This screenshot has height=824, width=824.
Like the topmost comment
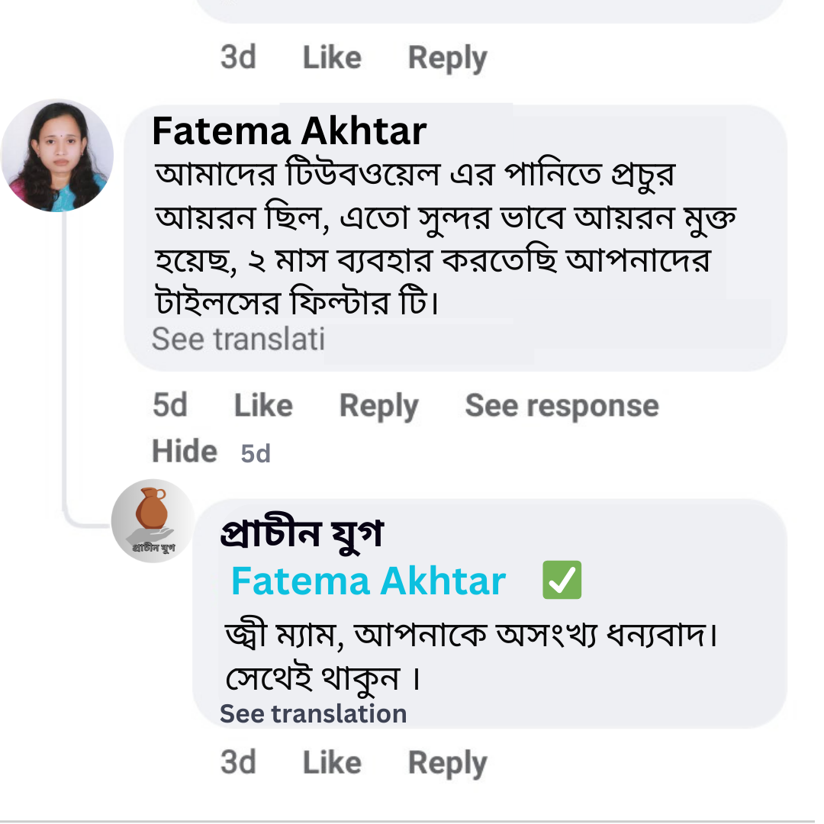click(331, 57)
